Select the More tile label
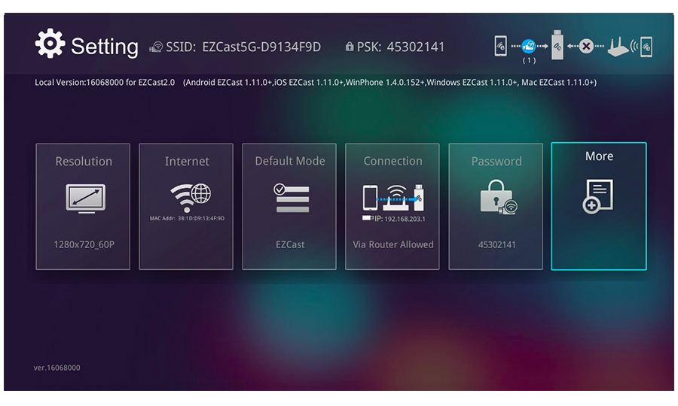 click(599, 156)
